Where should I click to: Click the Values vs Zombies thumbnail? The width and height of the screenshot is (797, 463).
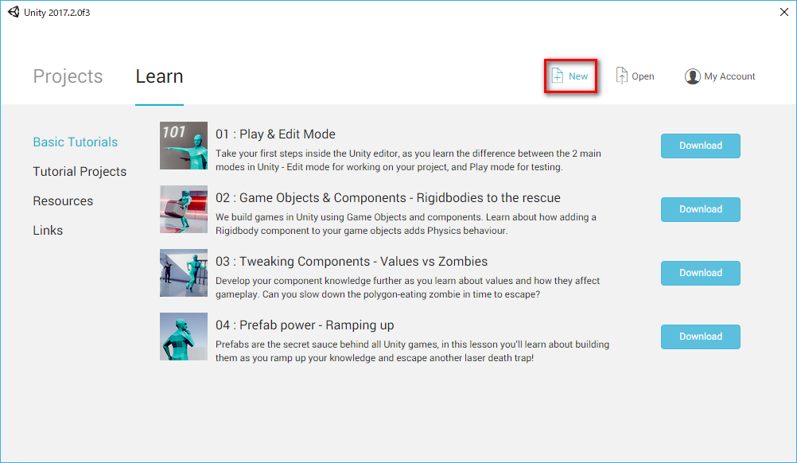(184, 272)
